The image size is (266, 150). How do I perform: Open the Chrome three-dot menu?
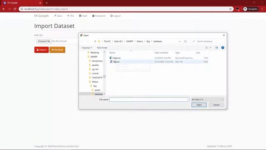click(262, 9)
